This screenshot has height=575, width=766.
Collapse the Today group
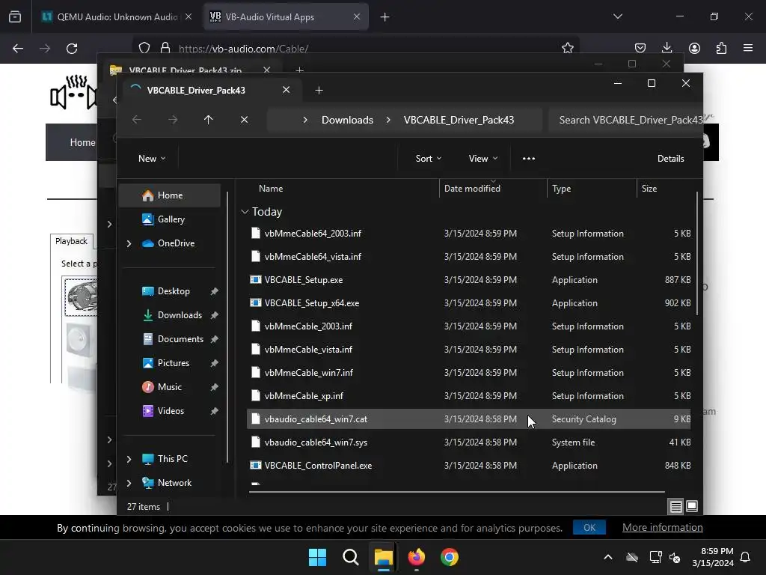click(x=245, y=212)
